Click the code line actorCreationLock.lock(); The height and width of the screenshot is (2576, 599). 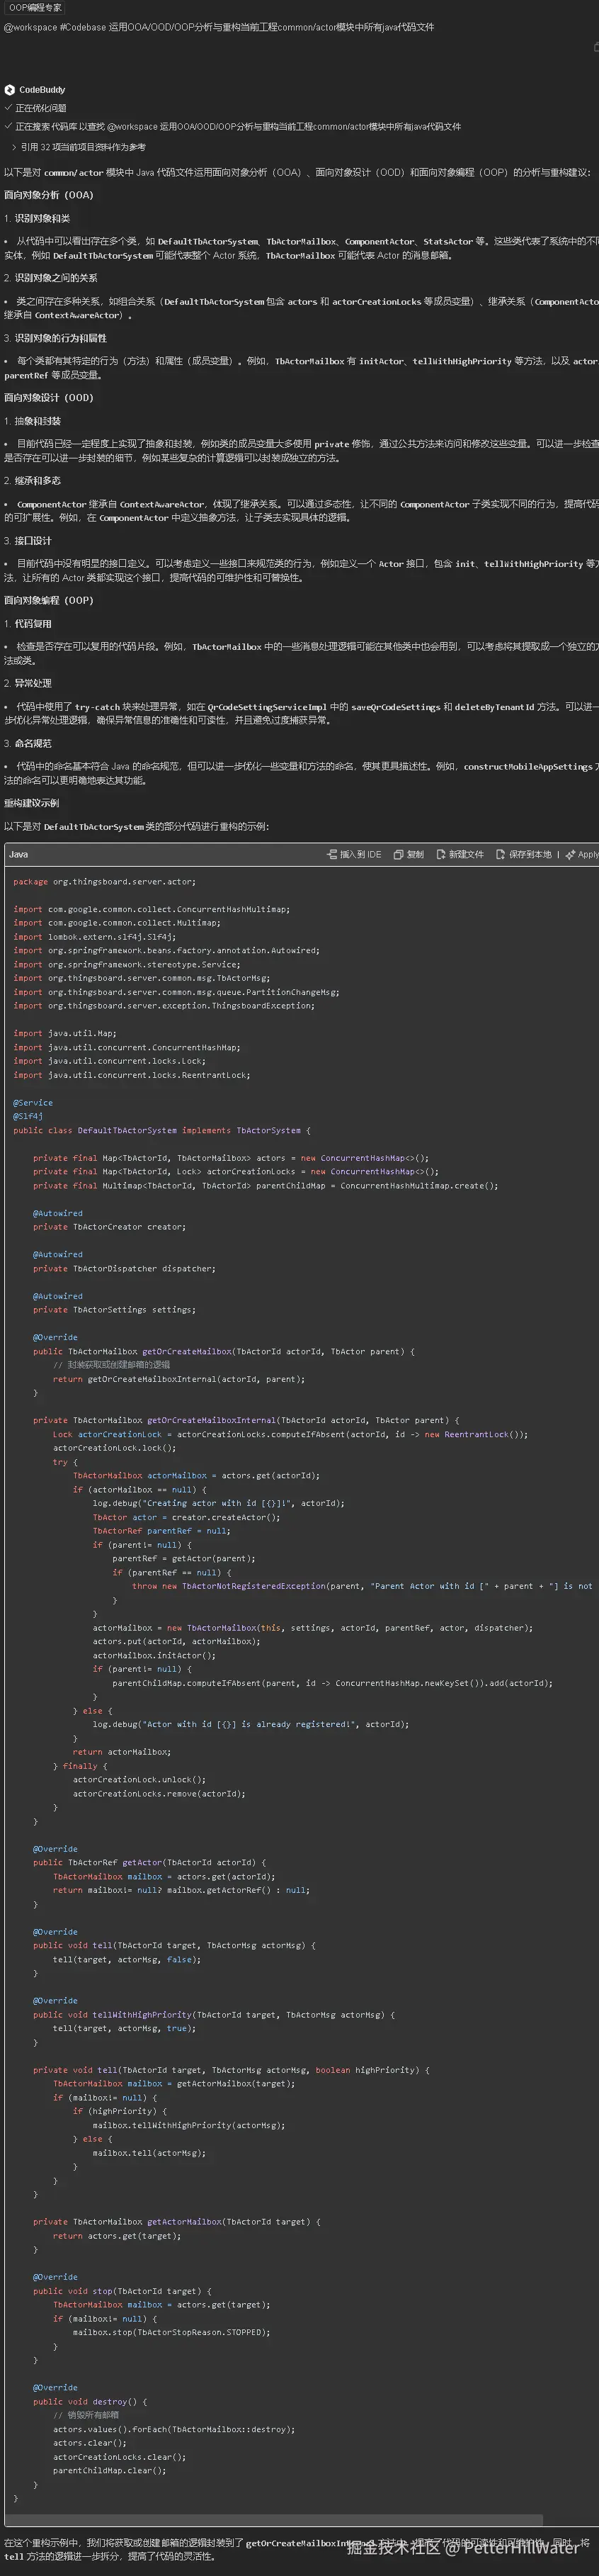114,1448
